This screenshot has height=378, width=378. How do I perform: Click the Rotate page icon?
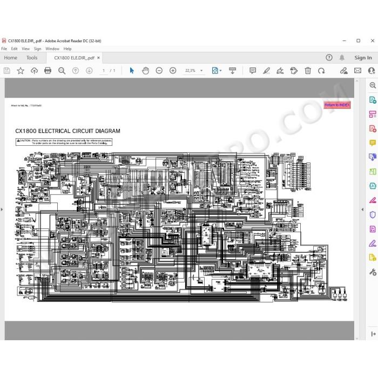point(321,71)
